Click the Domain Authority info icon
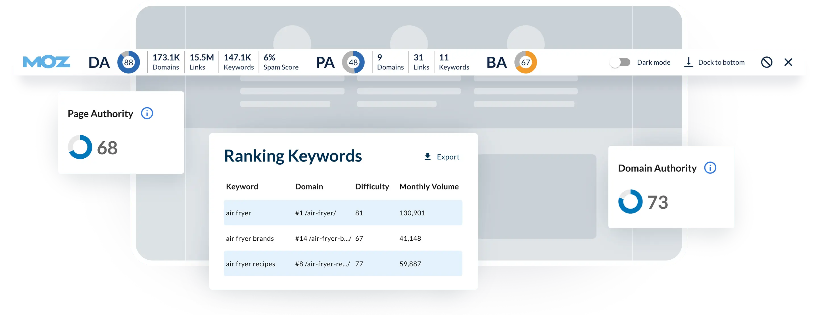 [x=710, y=167]
